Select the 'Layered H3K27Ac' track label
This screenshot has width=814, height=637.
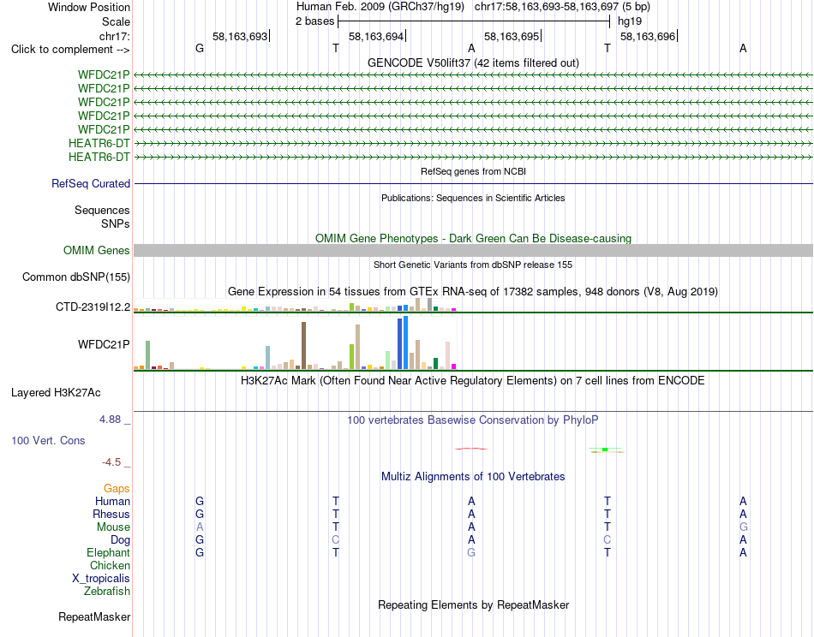(x=56, y=393)
